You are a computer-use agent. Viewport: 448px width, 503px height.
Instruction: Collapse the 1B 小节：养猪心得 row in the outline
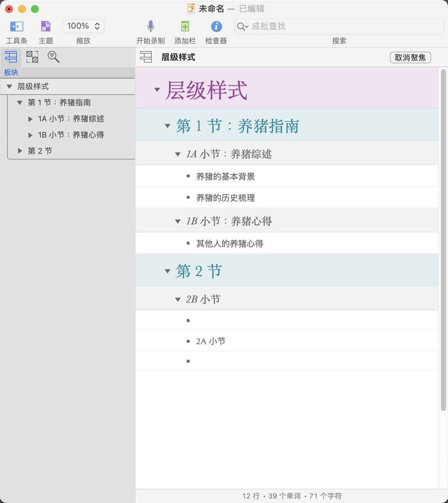178,221
